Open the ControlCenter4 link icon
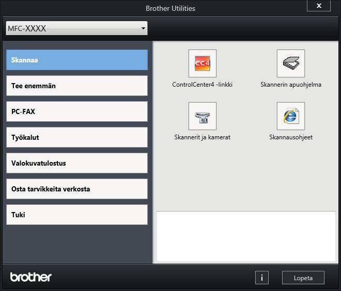 coord(202,63)
